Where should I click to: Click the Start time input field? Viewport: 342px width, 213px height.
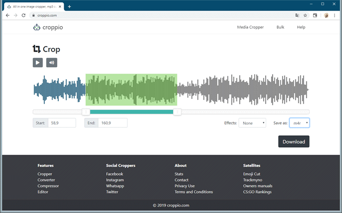[62, 123]
